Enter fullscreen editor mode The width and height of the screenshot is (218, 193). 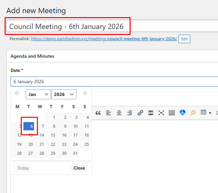[x=161, y=113]
